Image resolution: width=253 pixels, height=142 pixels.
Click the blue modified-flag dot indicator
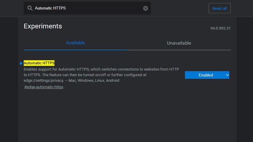(21, 63)
